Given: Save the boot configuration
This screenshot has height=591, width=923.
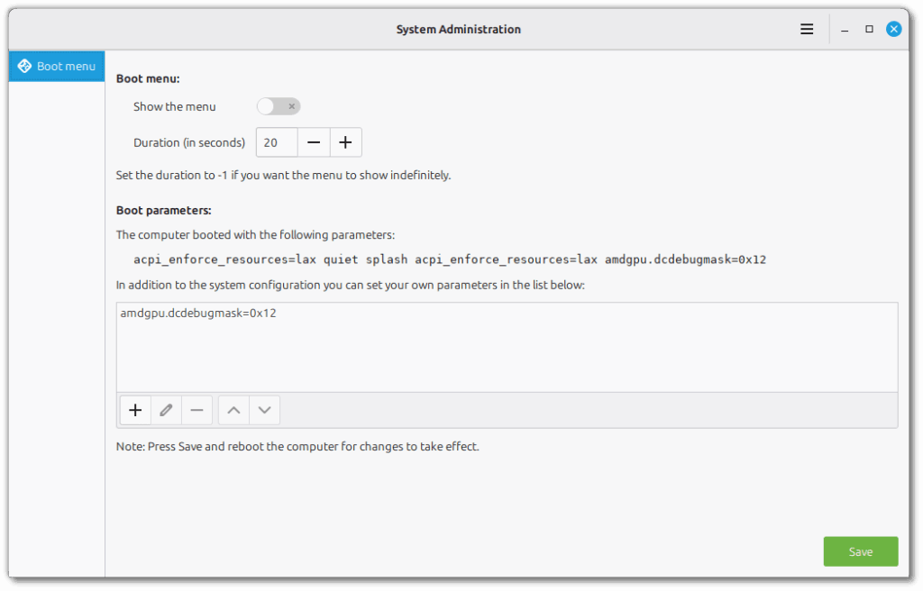Looking at the screenshot, I should (x=860, y=550).
